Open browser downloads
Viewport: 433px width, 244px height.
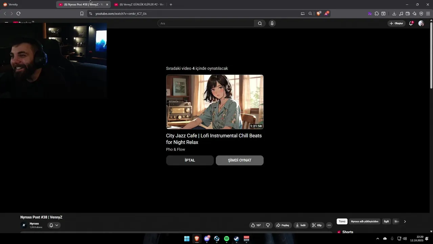point(394,14)
